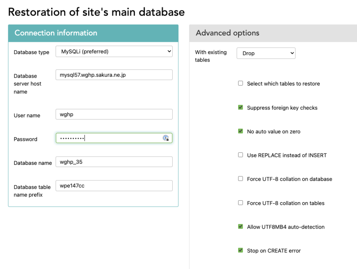Open the Database type dropdown

point(114,52)
